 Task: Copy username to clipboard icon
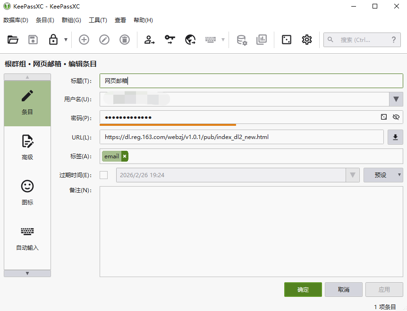coord(150,40)
